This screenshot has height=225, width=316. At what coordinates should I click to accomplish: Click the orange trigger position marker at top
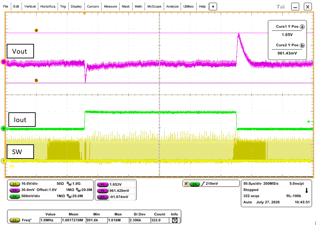coord(84,13)
